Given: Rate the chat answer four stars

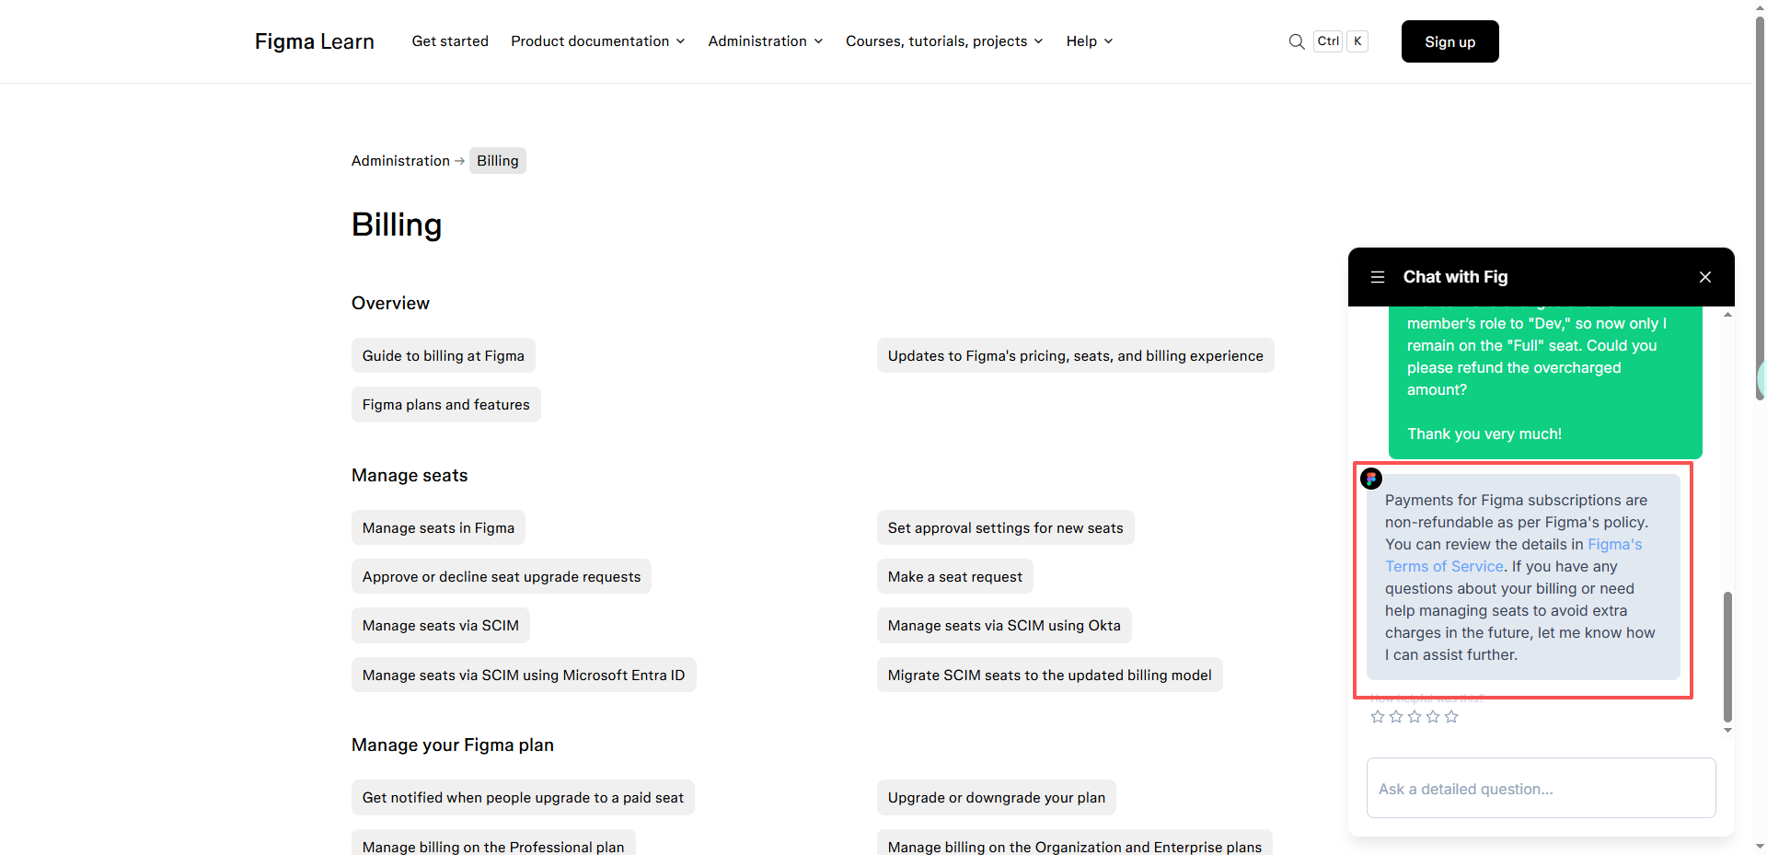Looking at the screenshot, I should 1432,716.
